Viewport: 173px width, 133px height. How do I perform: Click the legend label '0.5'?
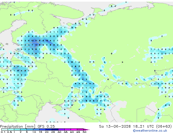(x=10, y=132)
